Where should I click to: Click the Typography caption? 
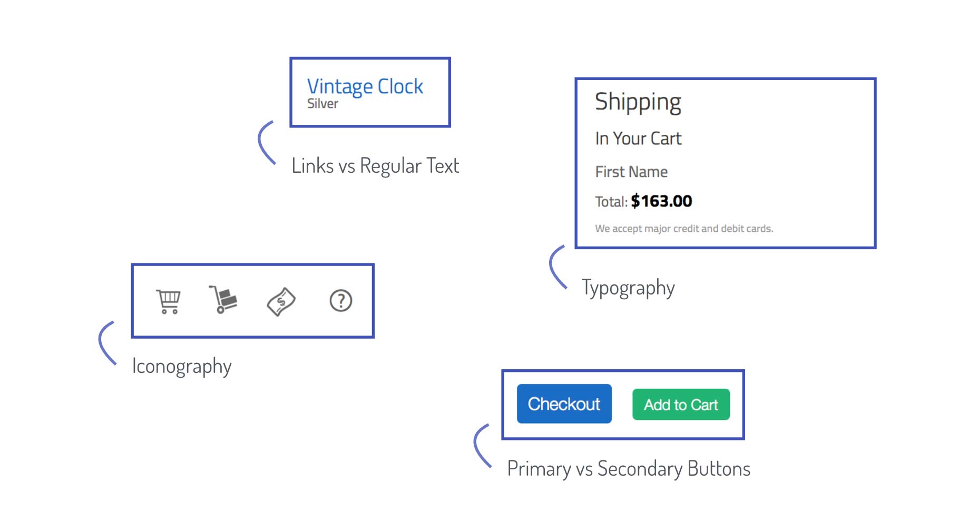(628, 289)
